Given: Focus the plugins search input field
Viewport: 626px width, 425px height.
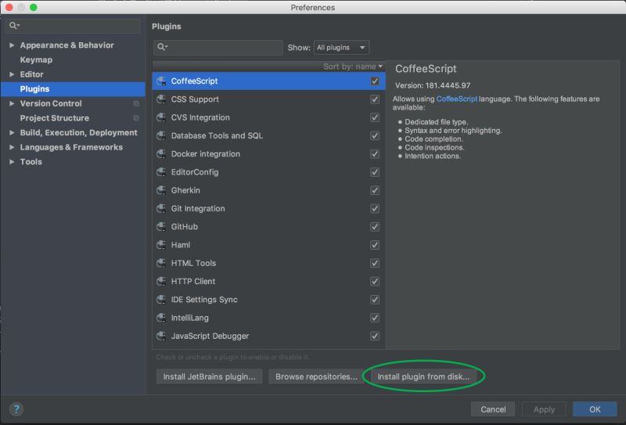Looking at the screenshot, I should pos(218,48).
